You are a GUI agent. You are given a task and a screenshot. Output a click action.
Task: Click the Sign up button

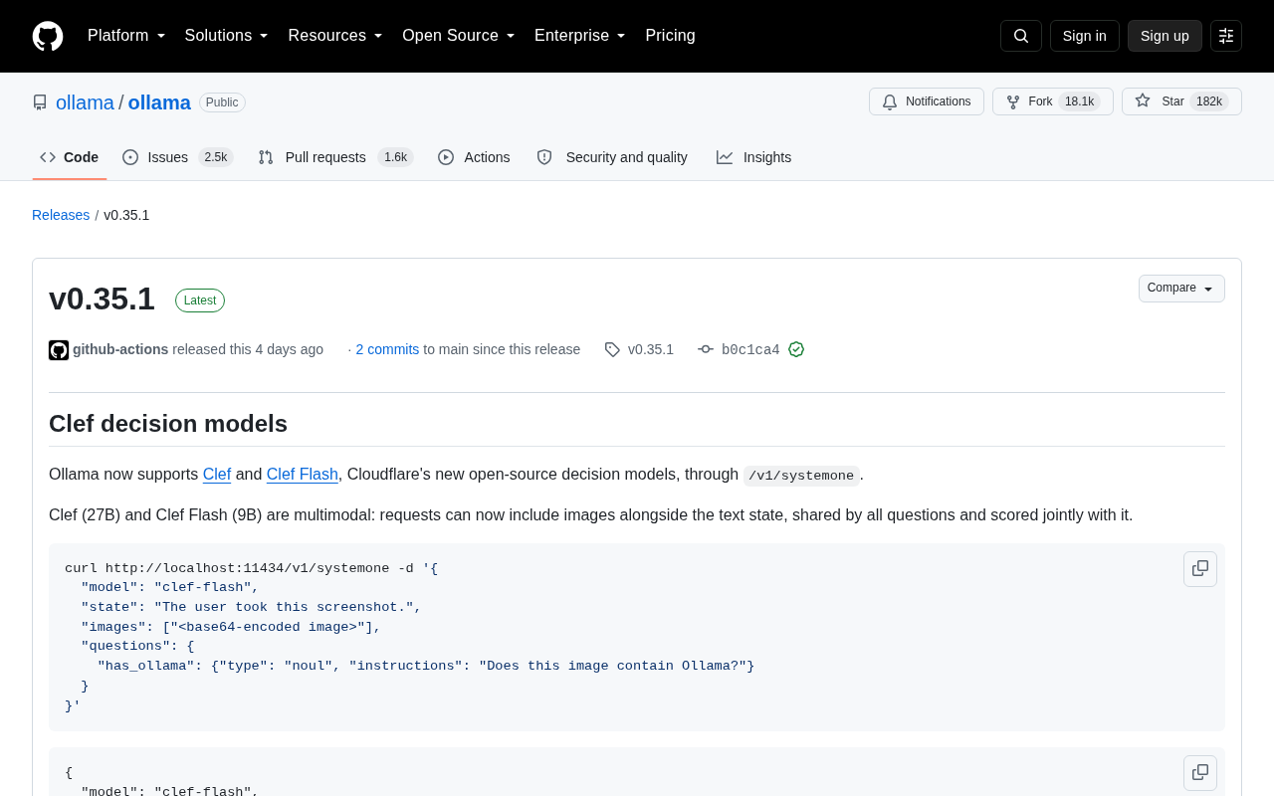click(x=1165, y=36)
